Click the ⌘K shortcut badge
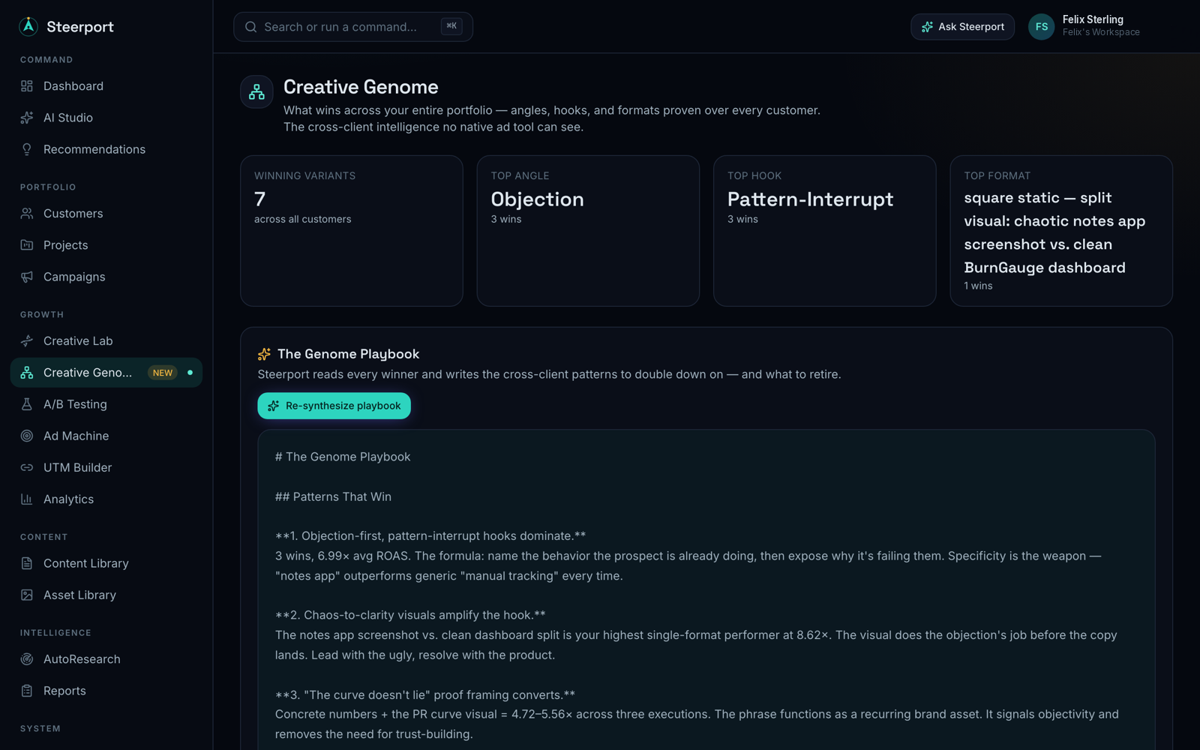 tap(451, 26)
